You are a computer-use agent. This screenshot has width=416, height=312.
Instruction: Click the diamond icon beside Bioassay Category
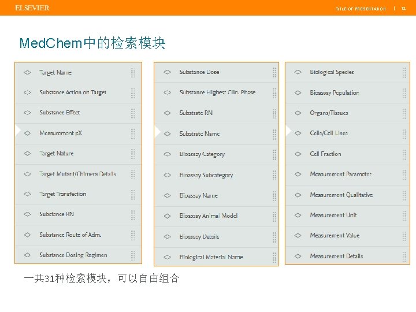pos(167,154)
